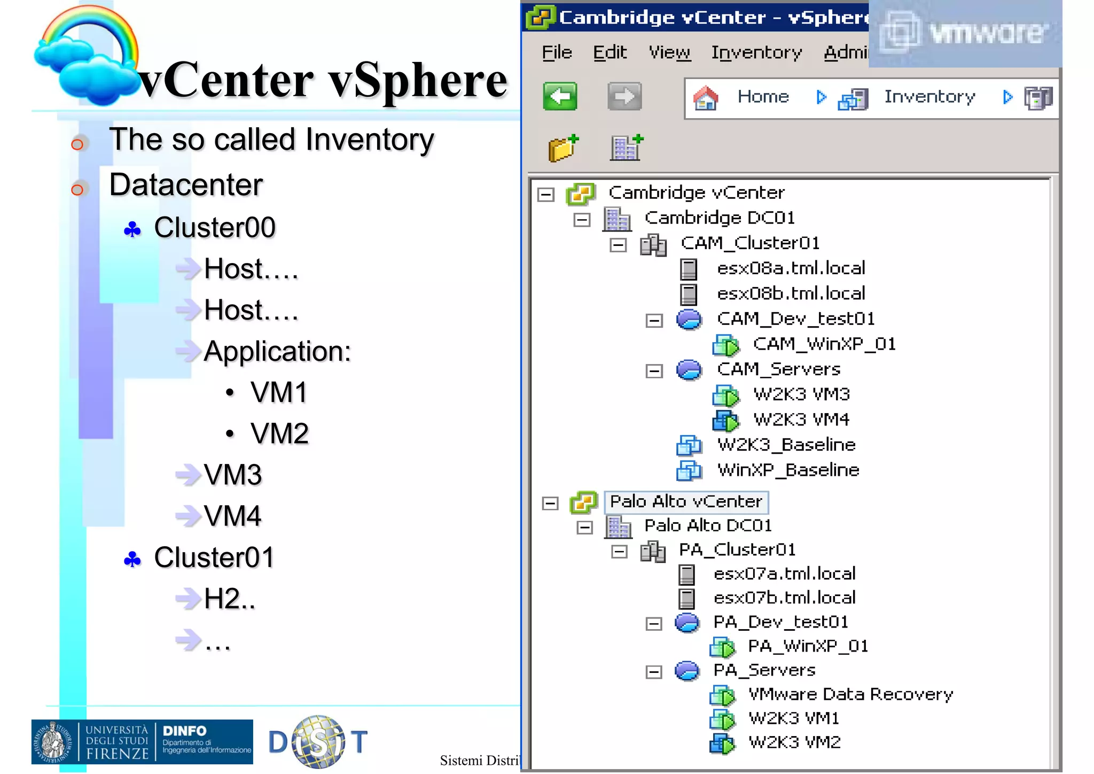Click the green Back navigation arrow

click(560, 96)
